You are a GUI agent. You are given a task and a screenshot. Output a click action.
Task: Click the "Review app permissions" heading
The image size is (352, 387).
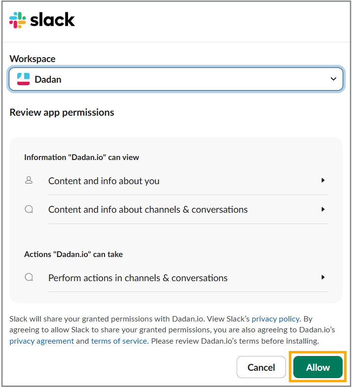point(62,112)
